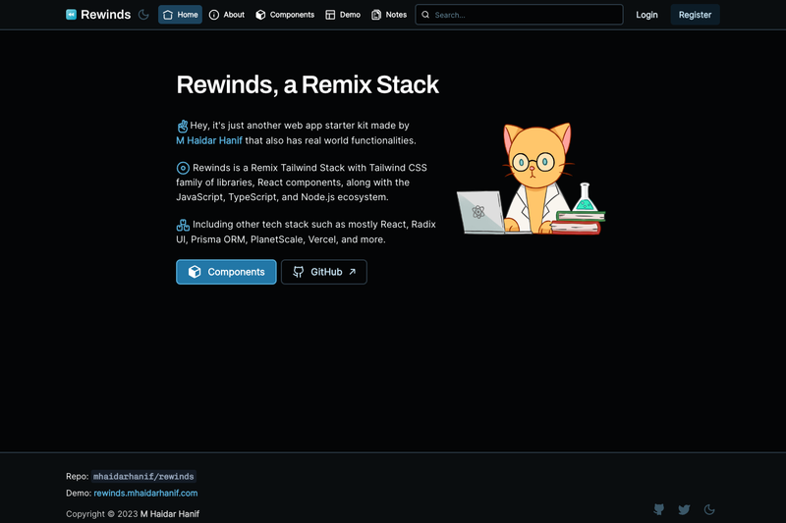Go to the Home nav item
Viewport: 786px width, 523px height.
click(180, 15)
